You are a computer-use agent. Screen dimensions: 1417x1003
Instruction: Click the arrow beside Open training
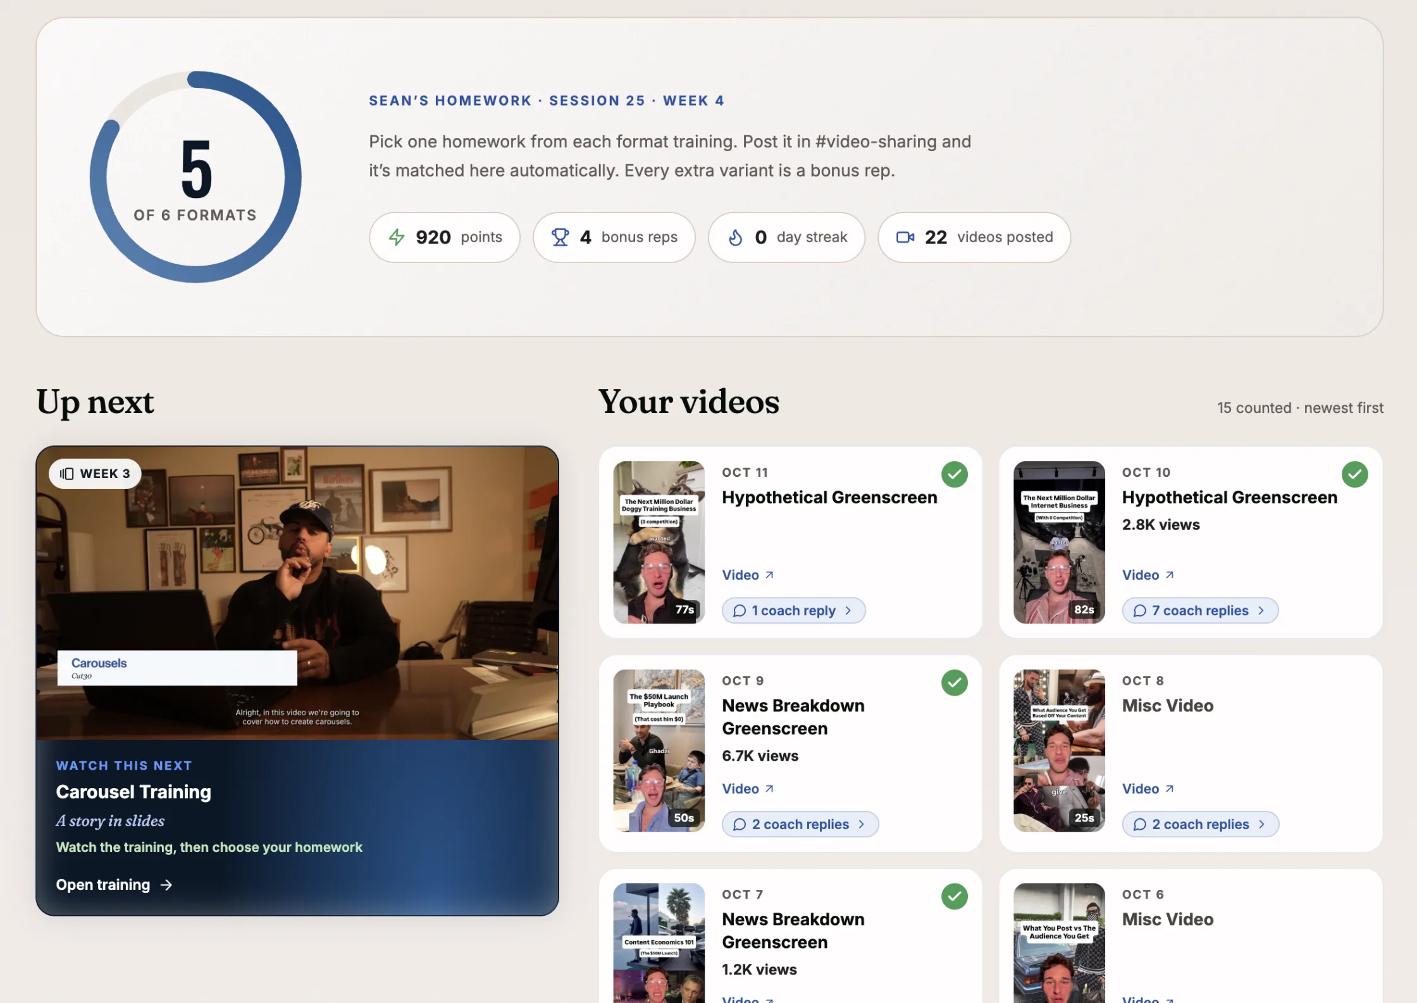(166, 885)
